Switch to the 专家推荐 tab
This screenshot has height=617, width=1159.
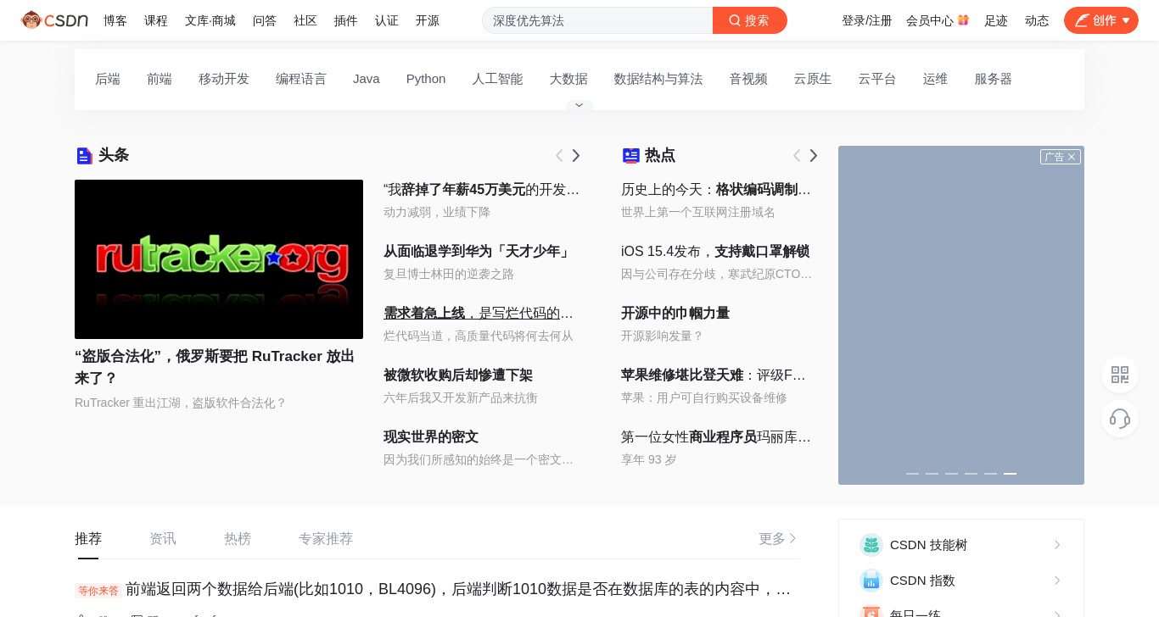[x=326, y=538]
